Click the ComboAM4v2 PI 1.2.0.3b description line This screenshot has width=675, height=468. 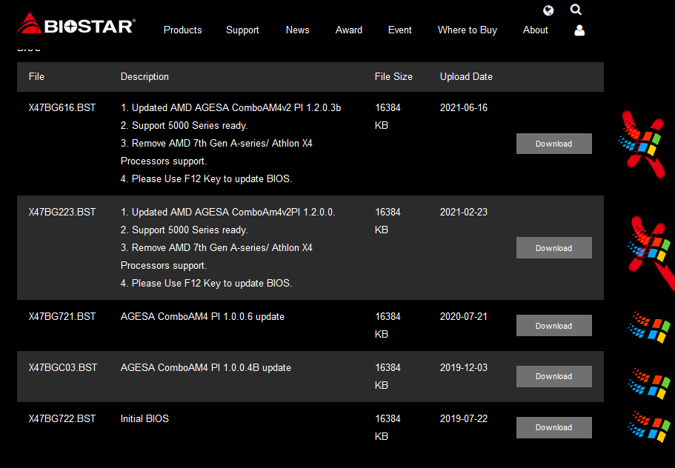[230, 107]
